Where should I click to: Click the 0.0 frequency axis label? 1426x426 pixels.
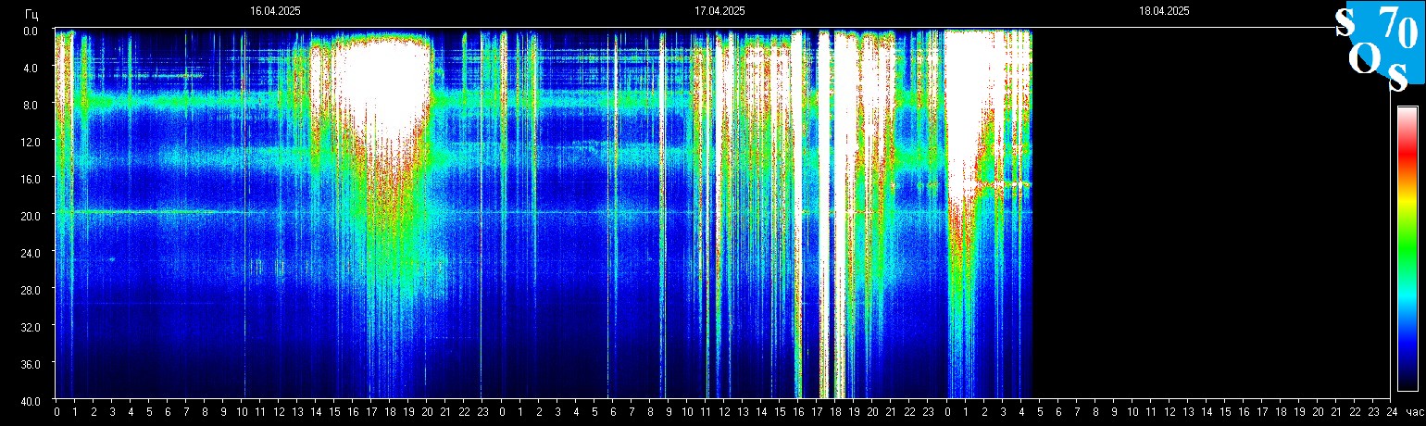(32, 30)
